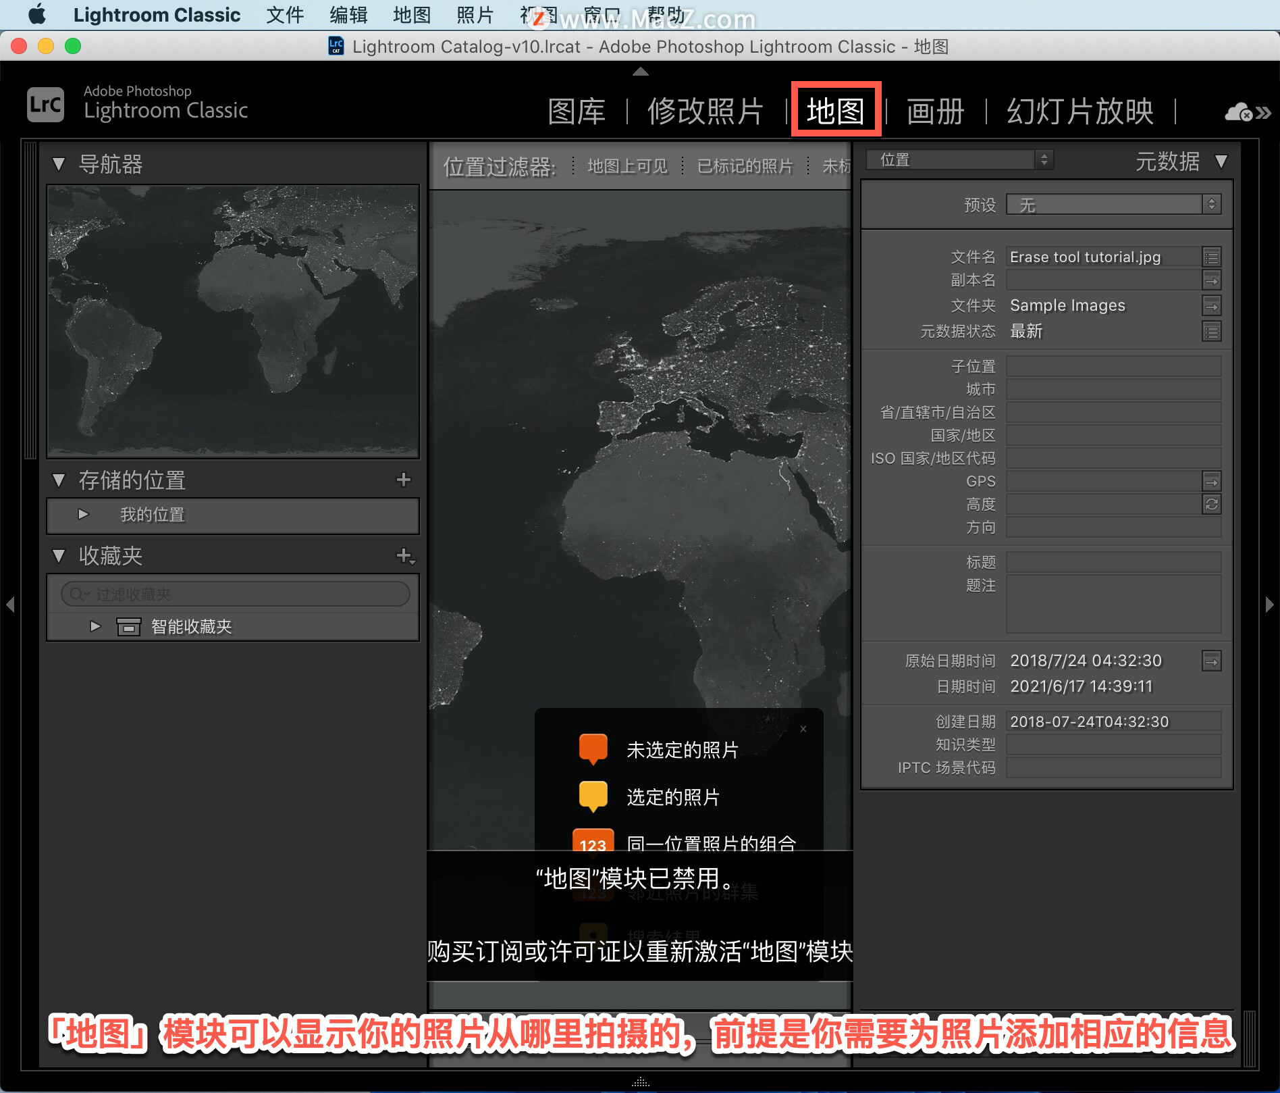Screen dimensions: 1280x1093
Task: Toggle the left panel side arrow
Action: (x=10, y=604)
